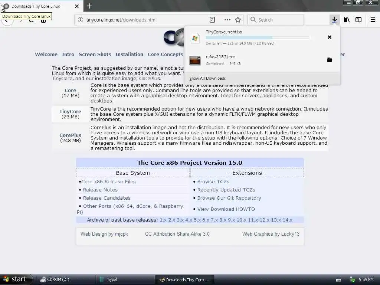Close the Downloads Tiny Core Linux tab

coord(76,6)
